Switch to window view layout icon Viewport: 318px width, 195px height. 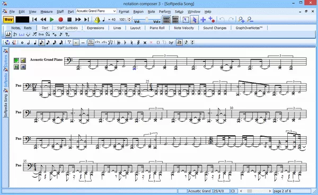(x=175, y=20)
